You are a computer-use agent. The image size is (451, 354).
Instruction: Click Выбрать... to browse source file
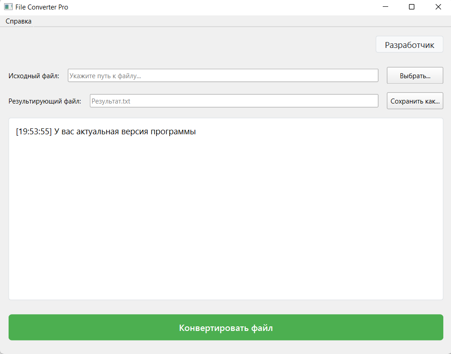(x=414, y=76)
